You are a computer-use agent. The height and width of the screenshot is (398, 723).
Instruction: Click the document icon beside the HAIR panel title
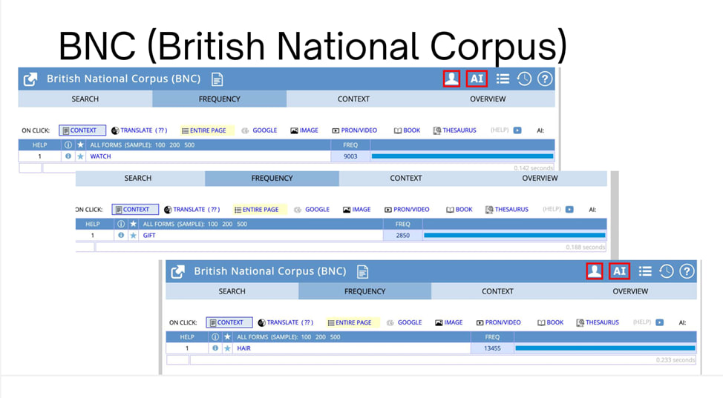pyautogui.click(x=362, y=271)
